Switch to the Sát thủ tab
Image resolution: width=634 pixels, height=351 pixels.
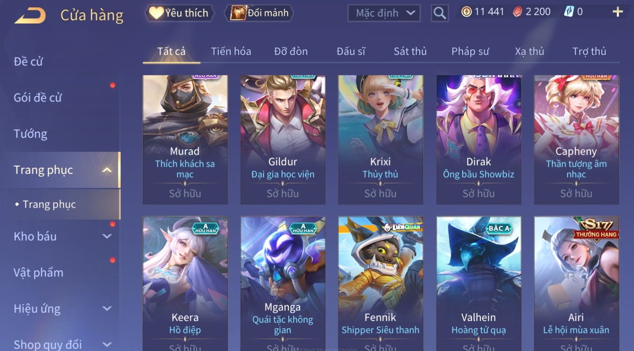(x=410, y=51)
